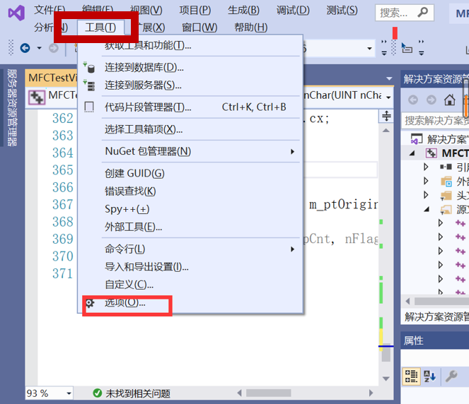Click the MFC project icon in class bar
This screenshot has width=469, height=404.
(x=37, y=97)
